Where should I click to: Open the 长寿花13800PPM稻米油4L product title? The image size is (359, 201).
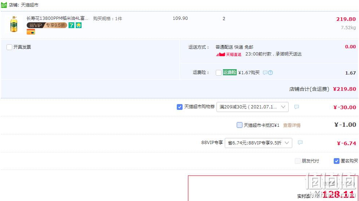(57, 18)
